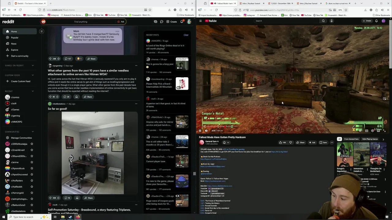Viewport: 392px width, 220px height.
Task: Open the subscription notification bell dropdown
Action: 226,142
